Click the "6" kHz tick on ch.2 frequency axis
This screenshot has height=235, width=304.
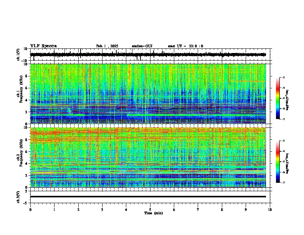click(x=27, y=152)
